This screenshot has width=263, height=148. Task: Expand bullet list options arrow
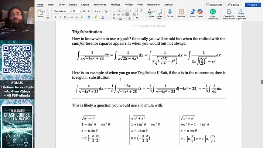coord(117,10)
